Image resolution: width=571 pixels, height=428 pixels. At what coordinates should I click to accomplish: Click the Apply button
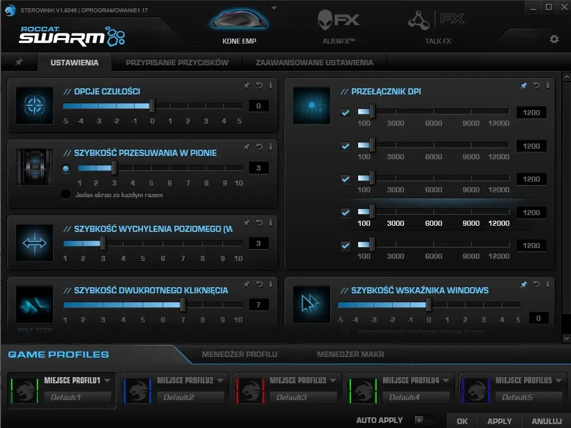(x=499, y=421)
